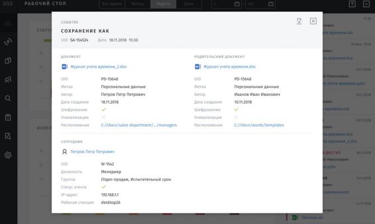This screenshot has width=375, height=224.
Task: Click IP address value 192.168.1.1
Action: (x=110, y=194)
